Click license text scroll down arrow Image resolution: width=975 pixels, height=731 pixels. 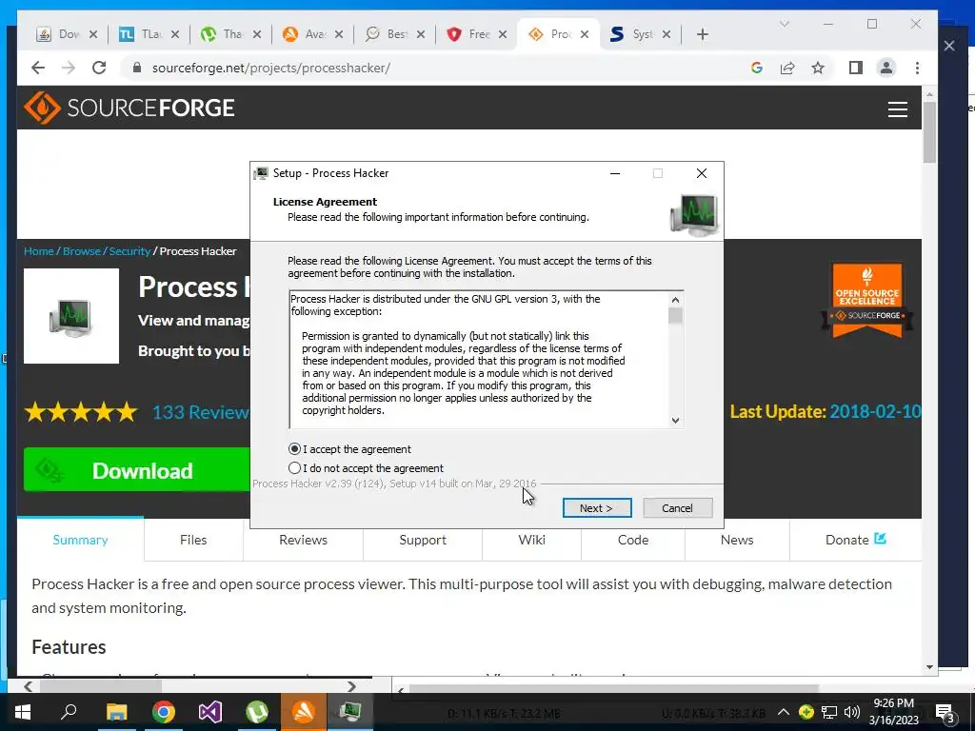(675, 421)
